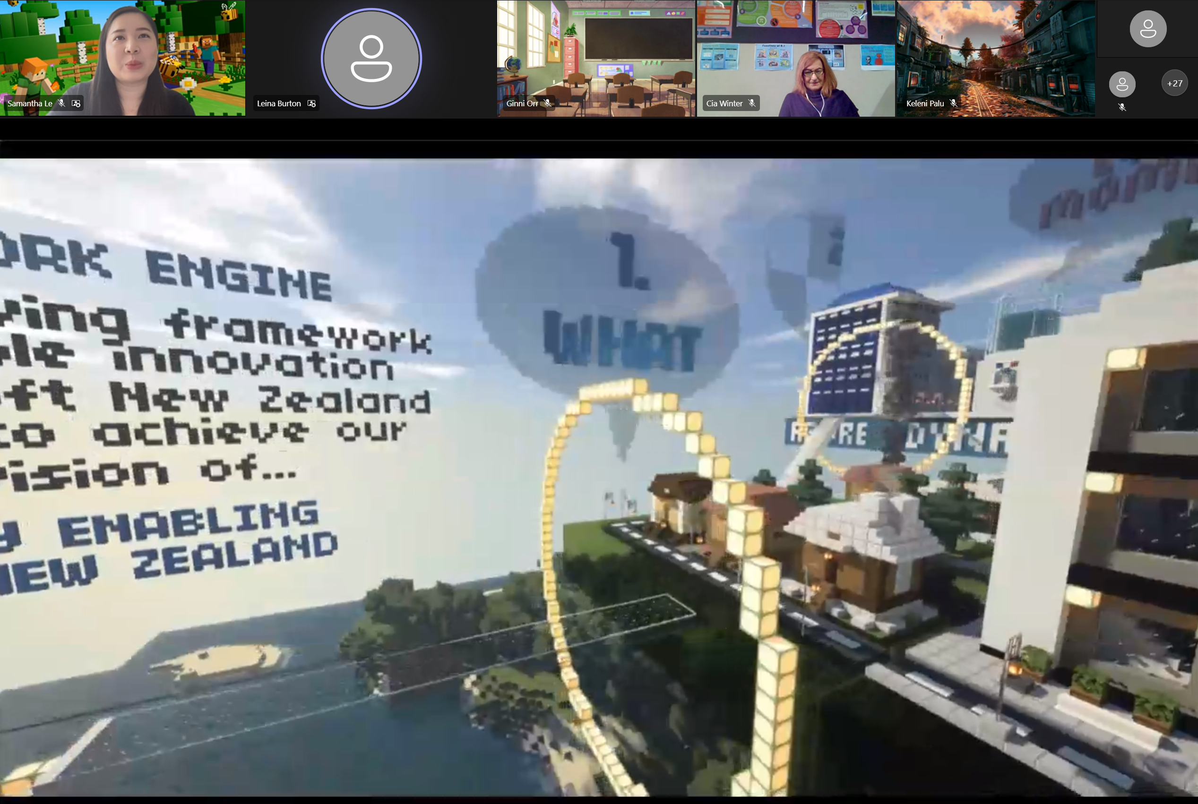The width and height of the screenshot is (1198, 804).
Task: Click Samantha Le's screen-sharing indicator icon
Action: [x=76, y=103]
